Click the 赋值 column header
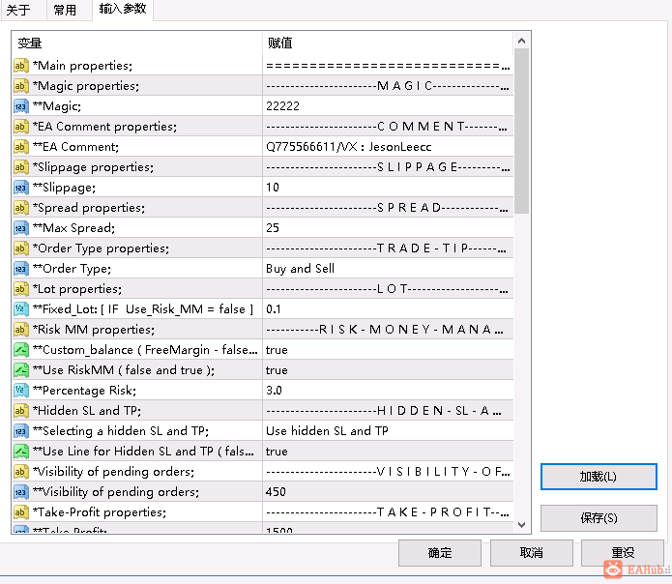 pos(388,44)
